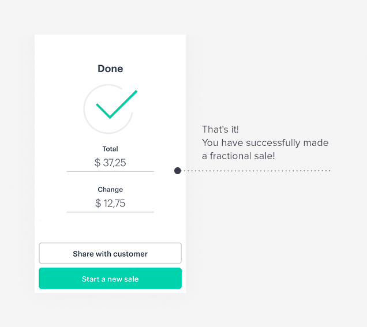This screenshot has height=327, width=367.
Task: Click the "That's it!" annotation text
Action: point(220,130)
